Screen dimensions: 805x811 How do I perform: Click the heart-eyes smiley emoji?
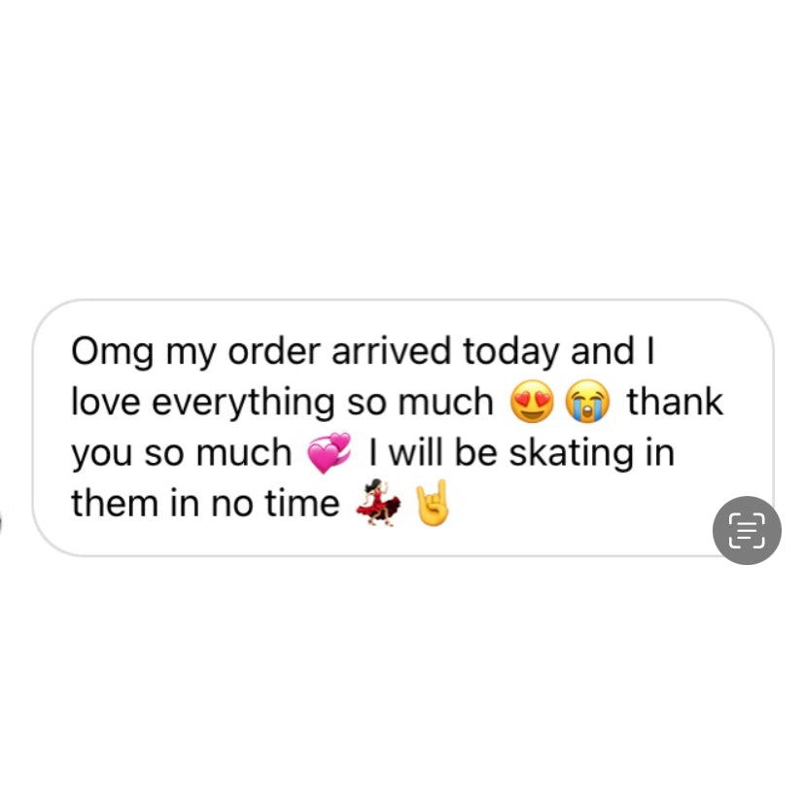coord(532,402)
